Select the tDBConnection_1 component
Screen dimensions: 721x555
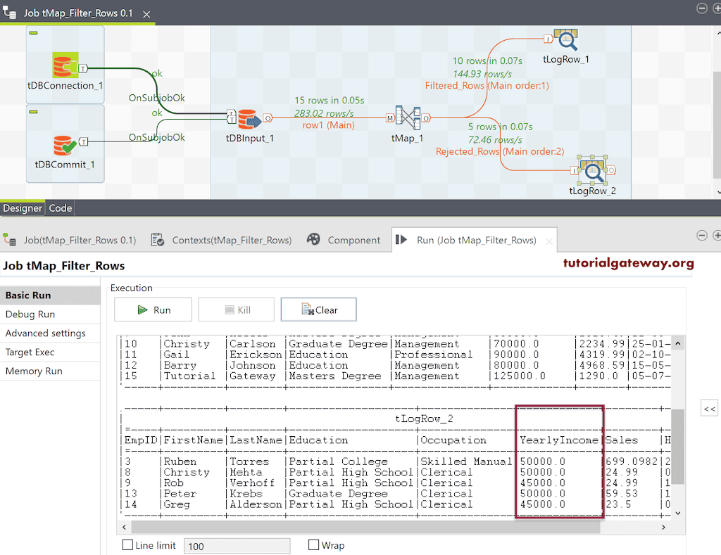coord(64,64)
